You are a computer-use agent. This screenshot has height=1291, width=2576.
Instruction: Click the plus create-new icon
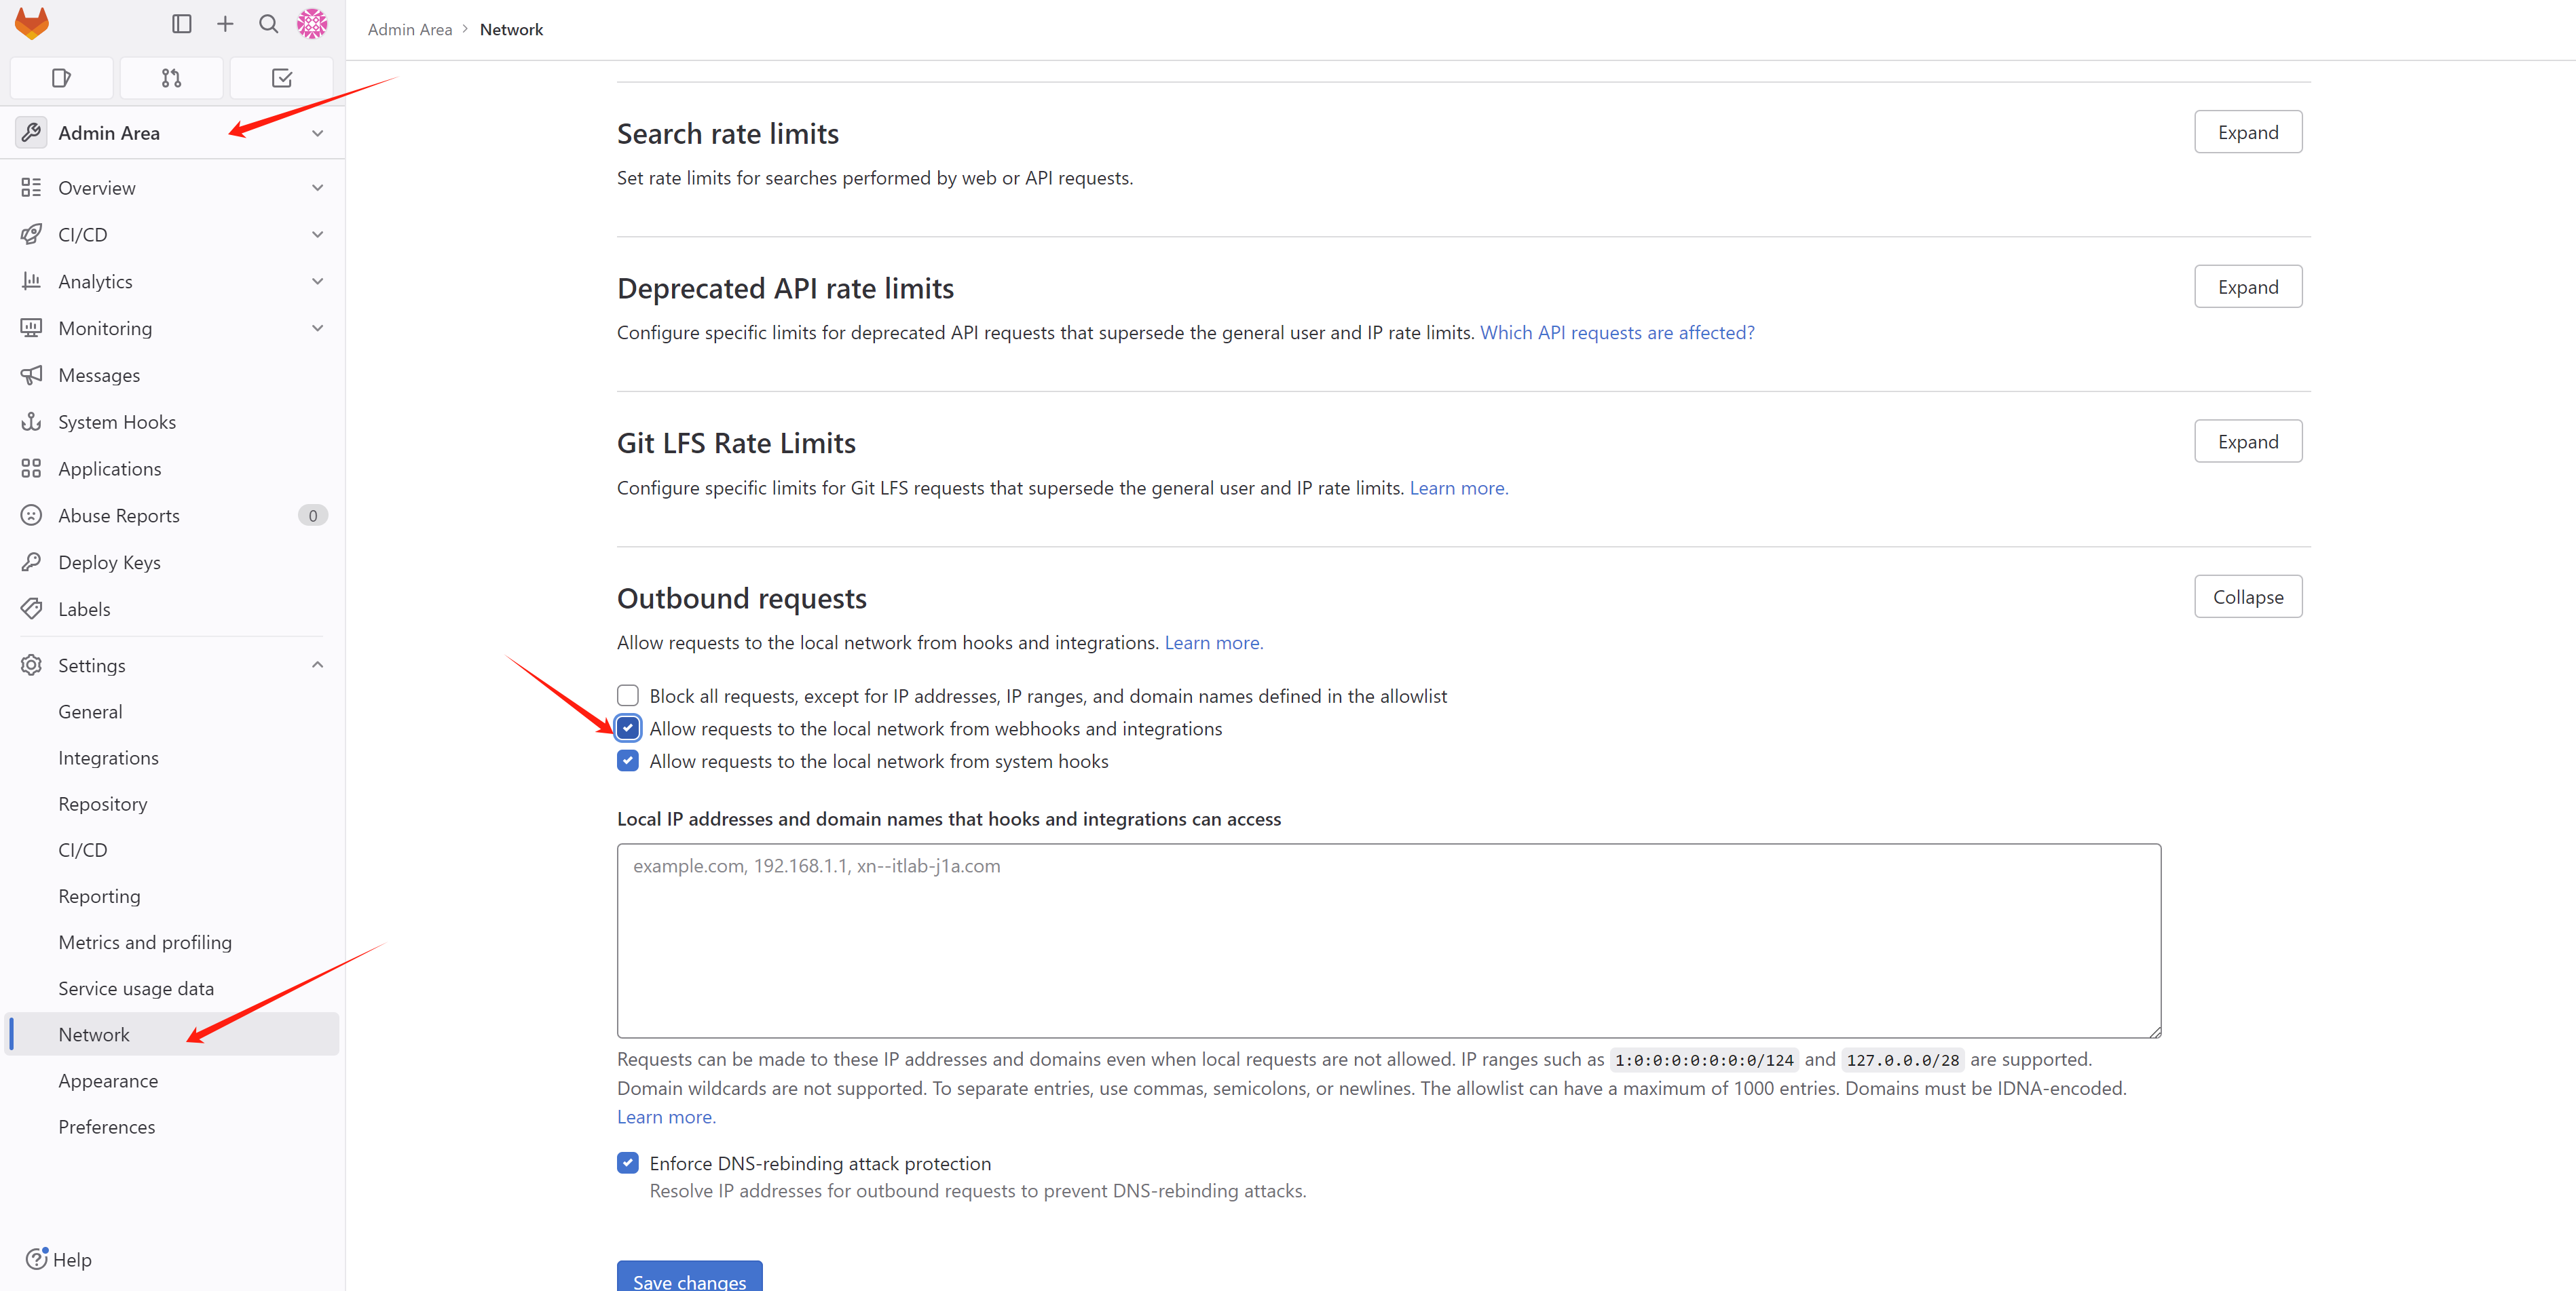coord(225,24)
